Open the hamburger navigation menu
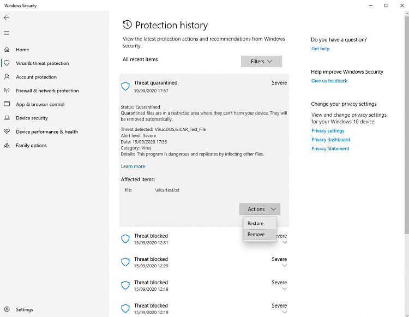 pyautogui.click(x=7, y=33)
